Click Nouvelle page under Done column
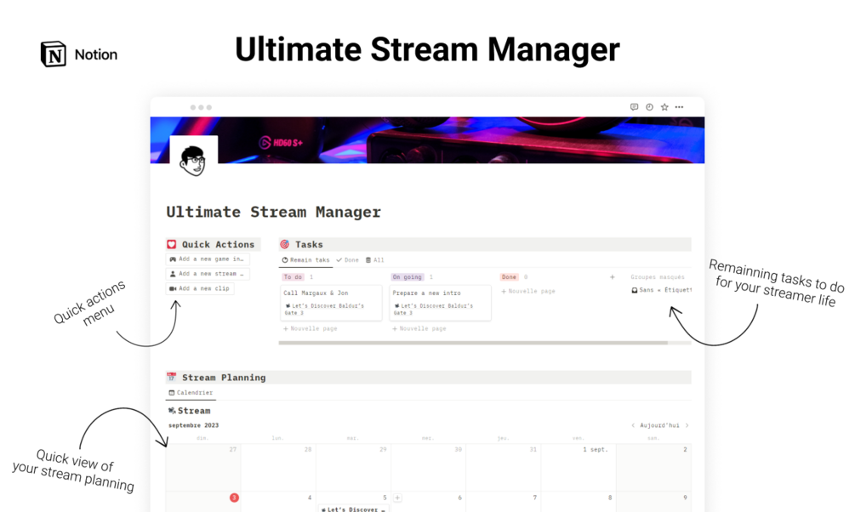Viewport: 855px width, 512px height. click(528, 291)
